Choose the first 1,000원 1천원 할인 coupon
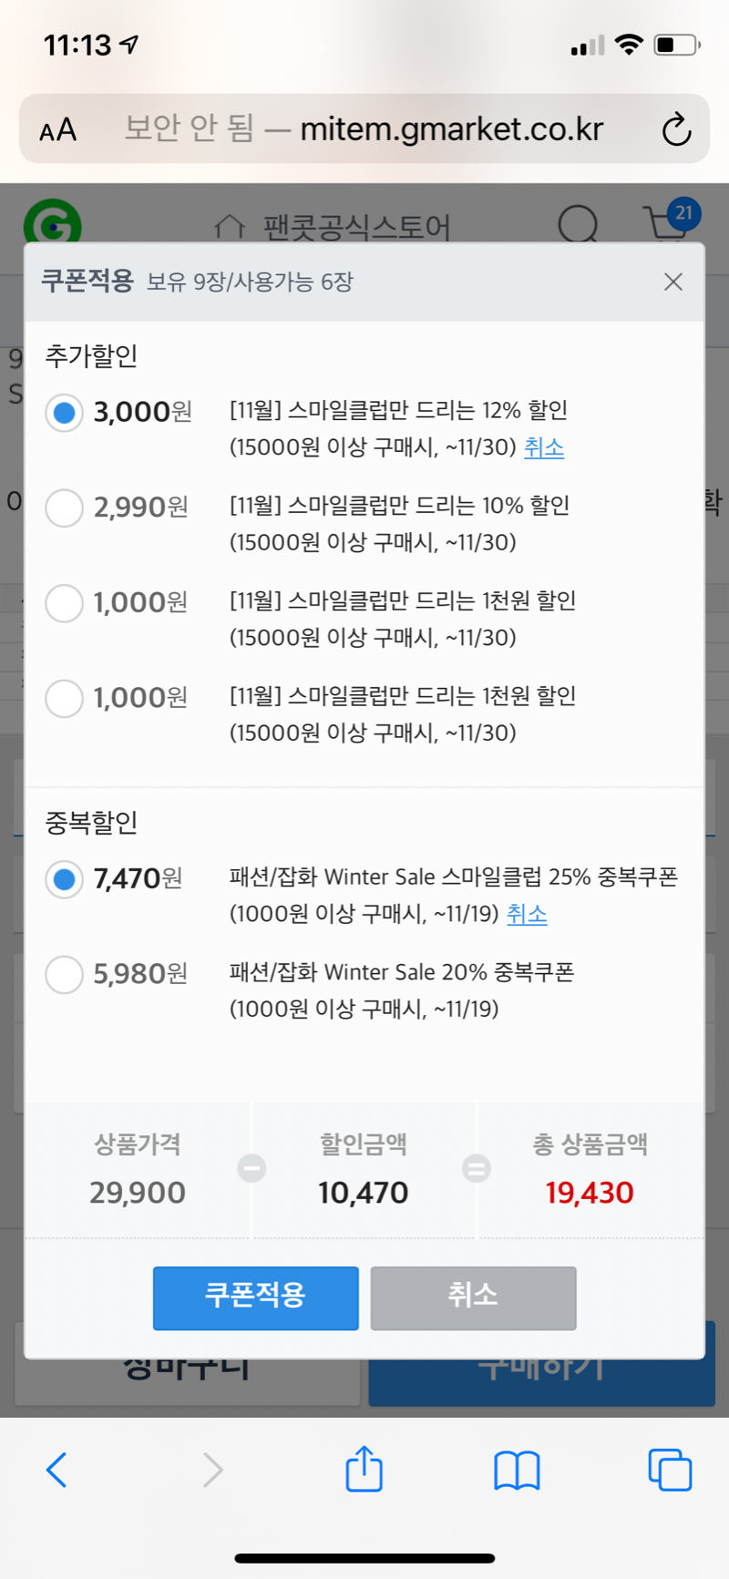Image resolution: width=729 pixels, height=1579 pixels. click(x=65, y=603)
